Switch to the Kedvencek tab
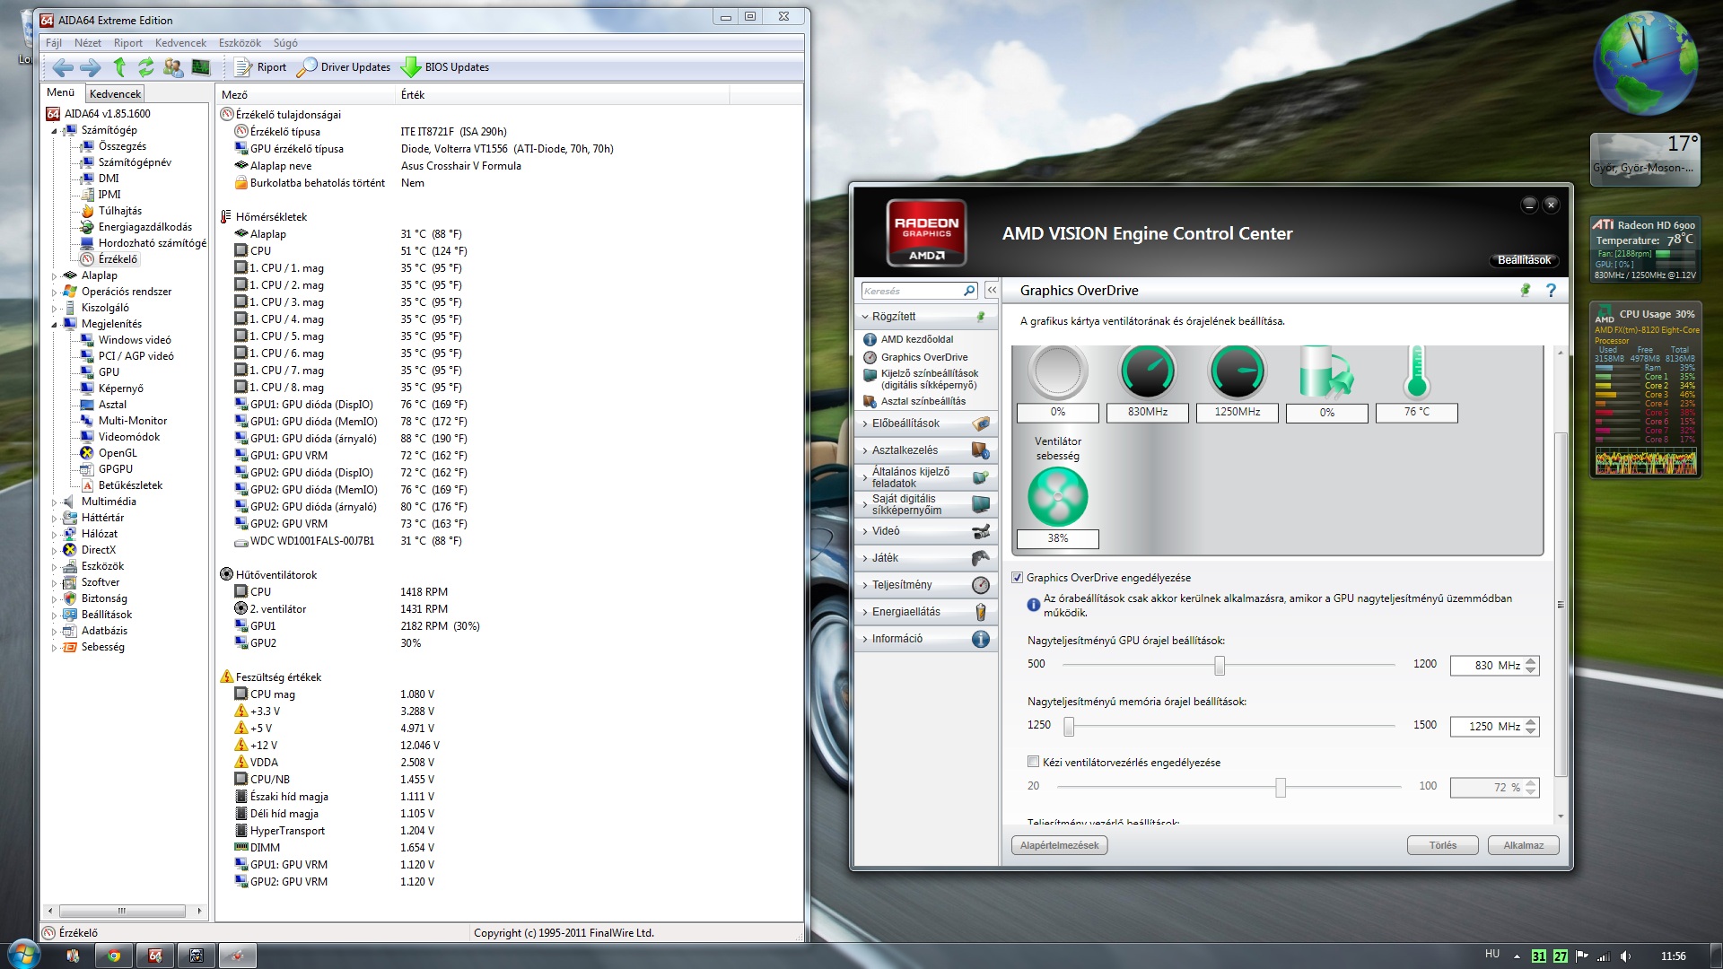Image resolution: width=1723 pixels, height=969 pixels. click(x=115, y=93)
